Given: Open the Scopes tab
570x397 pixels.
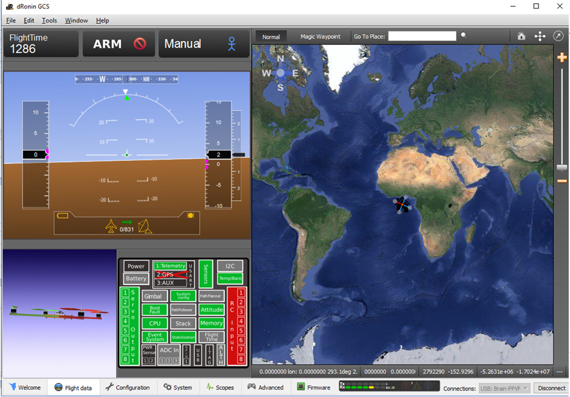Looking at the screenshot, I should [220, 387].
